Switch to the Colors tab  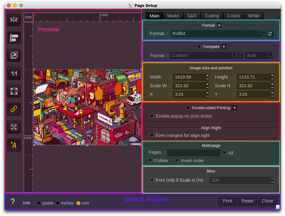point(234,16)
